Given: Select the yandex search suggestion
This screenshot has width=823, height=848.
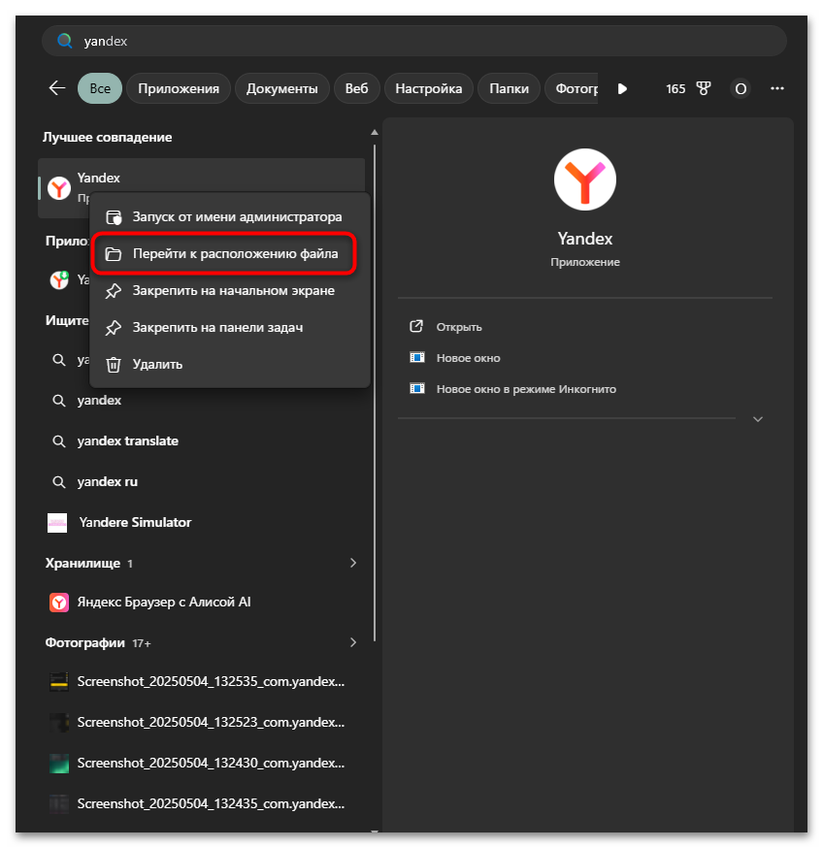Looking at the screenshot, I should [x=201, y=400].
